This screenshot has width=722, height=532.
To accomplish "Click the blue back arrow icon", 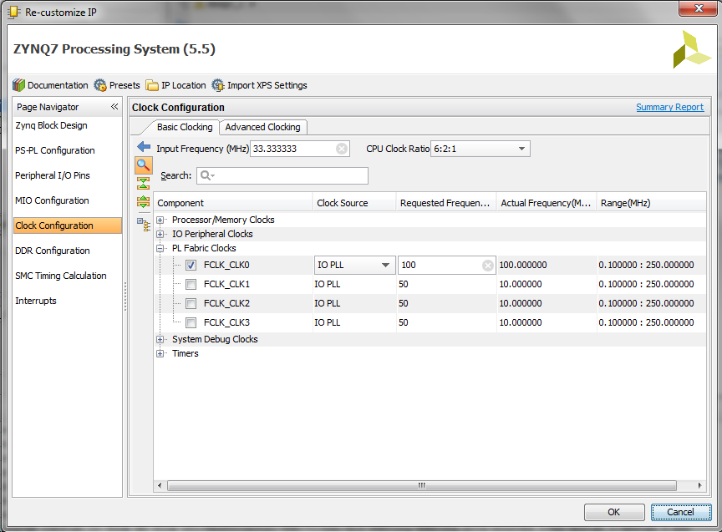I will [144, 147].
